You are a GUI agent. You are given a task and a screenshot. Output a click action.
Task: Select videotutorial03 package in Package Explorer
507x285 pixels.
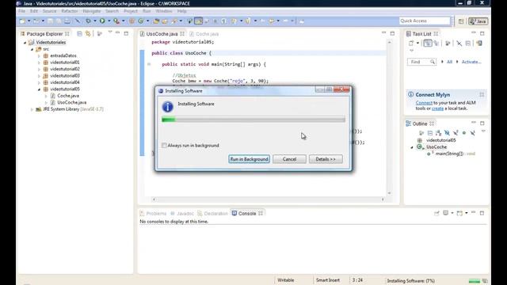coord(65,76)
